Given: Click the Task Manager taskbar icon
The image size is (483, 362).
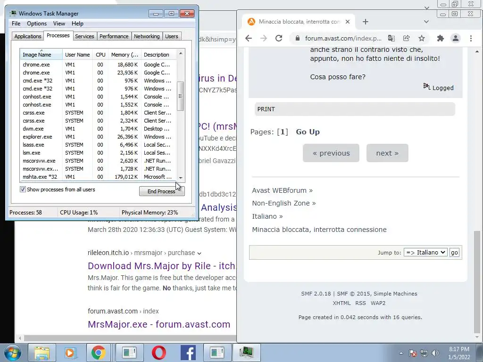Looking at the screenshot, I should coord(246,353).
